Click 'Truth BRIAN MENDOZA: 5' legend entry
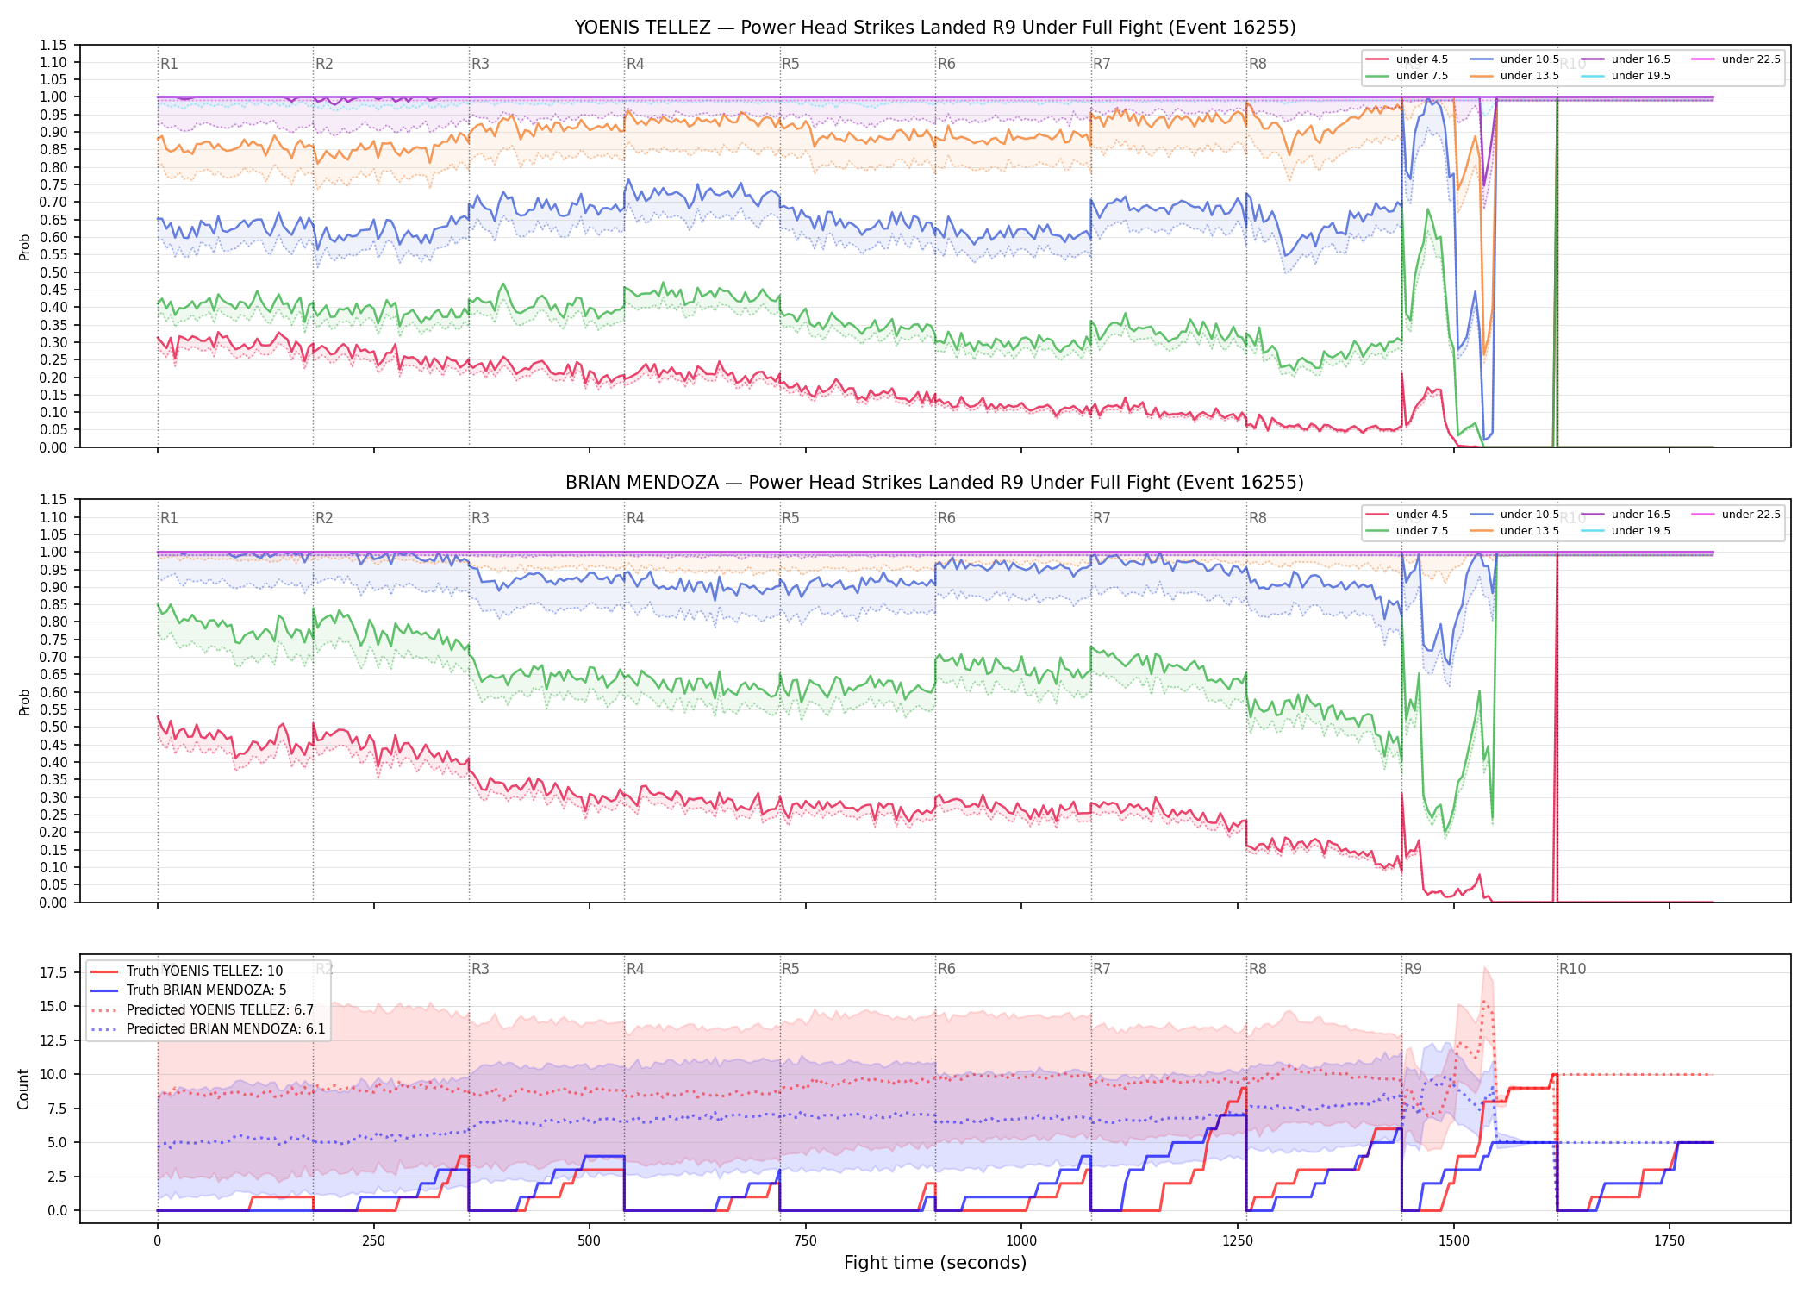 pyautogui.click(x=188, y=990)
